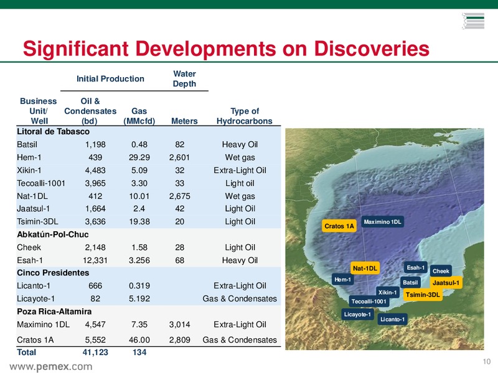Click the 'Licayote-1' label on the map
Viewport: 498px width, 373px height.
(357, 315)
